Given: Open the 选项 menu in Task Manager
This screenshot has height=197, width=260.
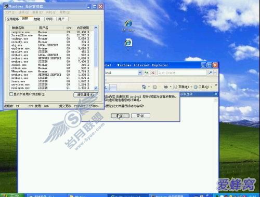Looking at the screenshot, I should (x=24, y=12).
